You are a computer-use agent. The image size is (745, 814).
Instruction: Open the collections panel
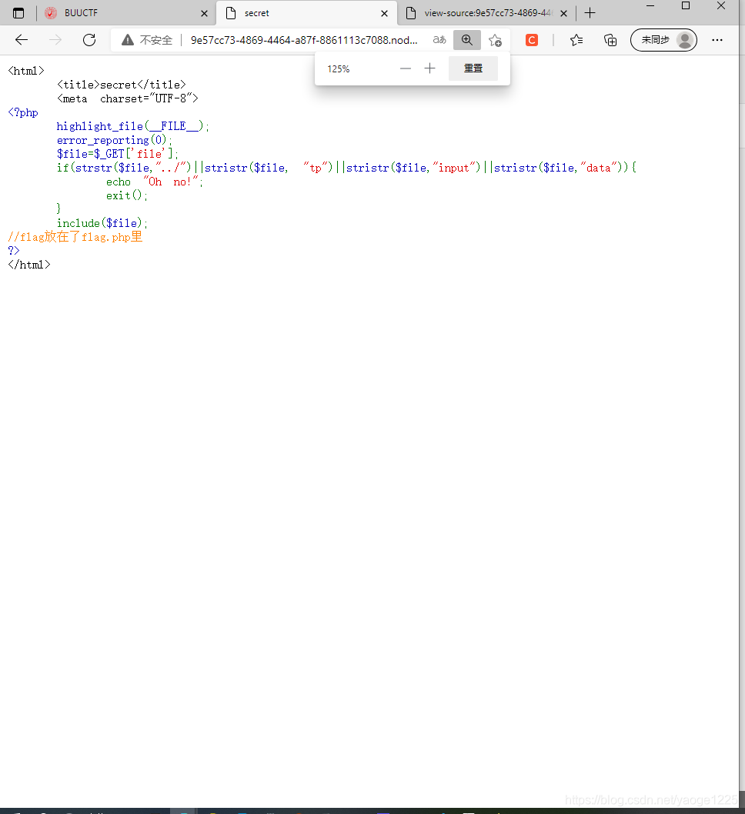pos(610,40)
